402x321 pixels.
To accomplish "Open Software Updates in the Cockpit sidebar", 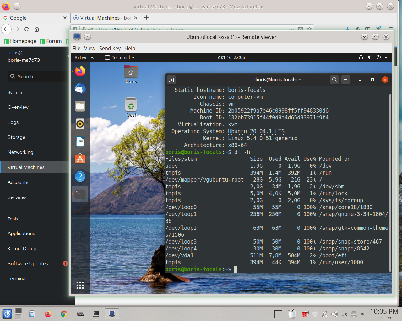I will [x=27, y=264].
